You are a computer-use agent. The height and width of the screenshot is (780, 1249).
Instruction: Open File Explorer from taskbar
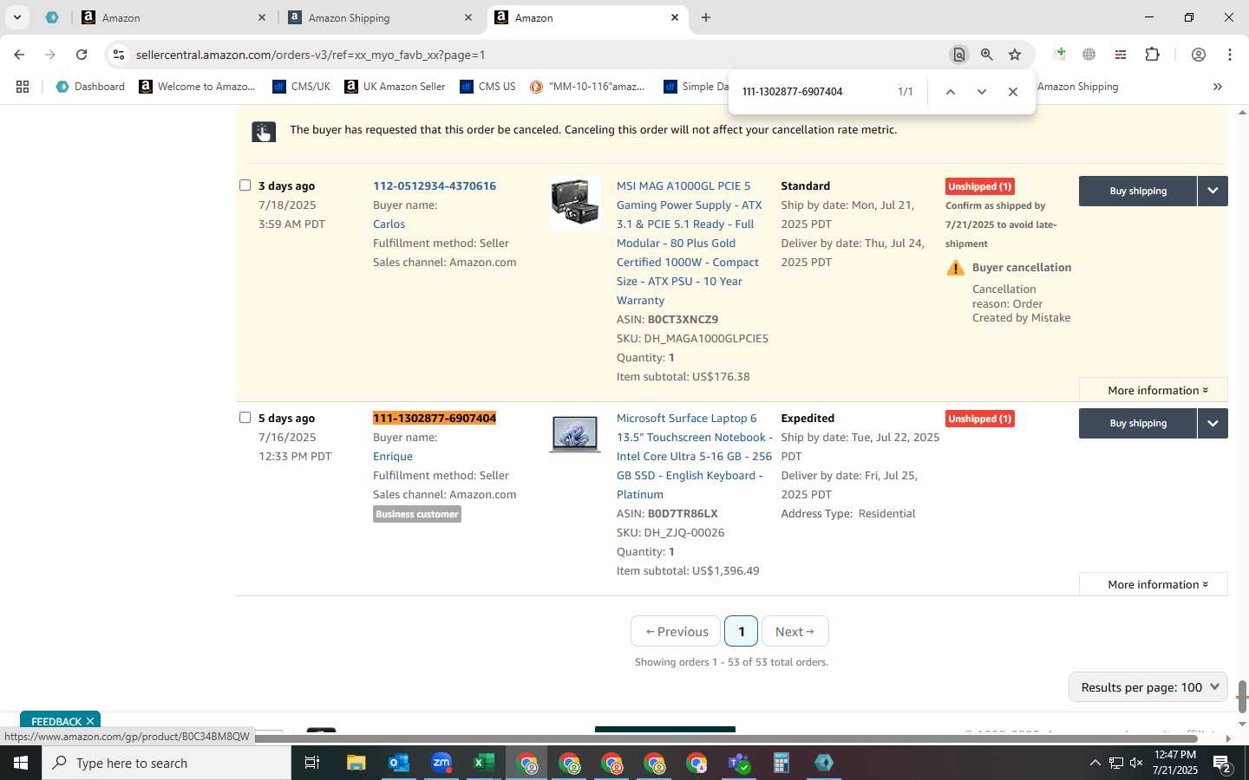click(356, 763)
